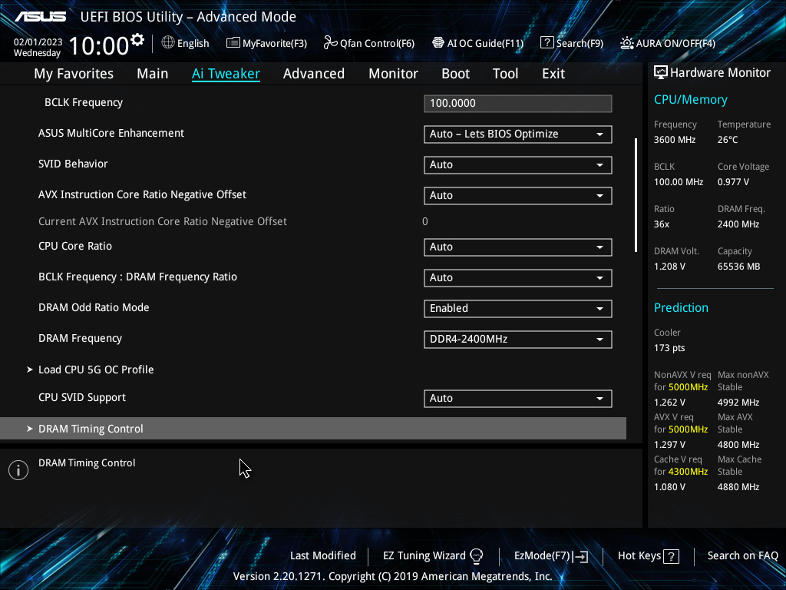Open the ASUS MultiCore Enhancement dropdown
786x590 pixels.
pos(518,134)
